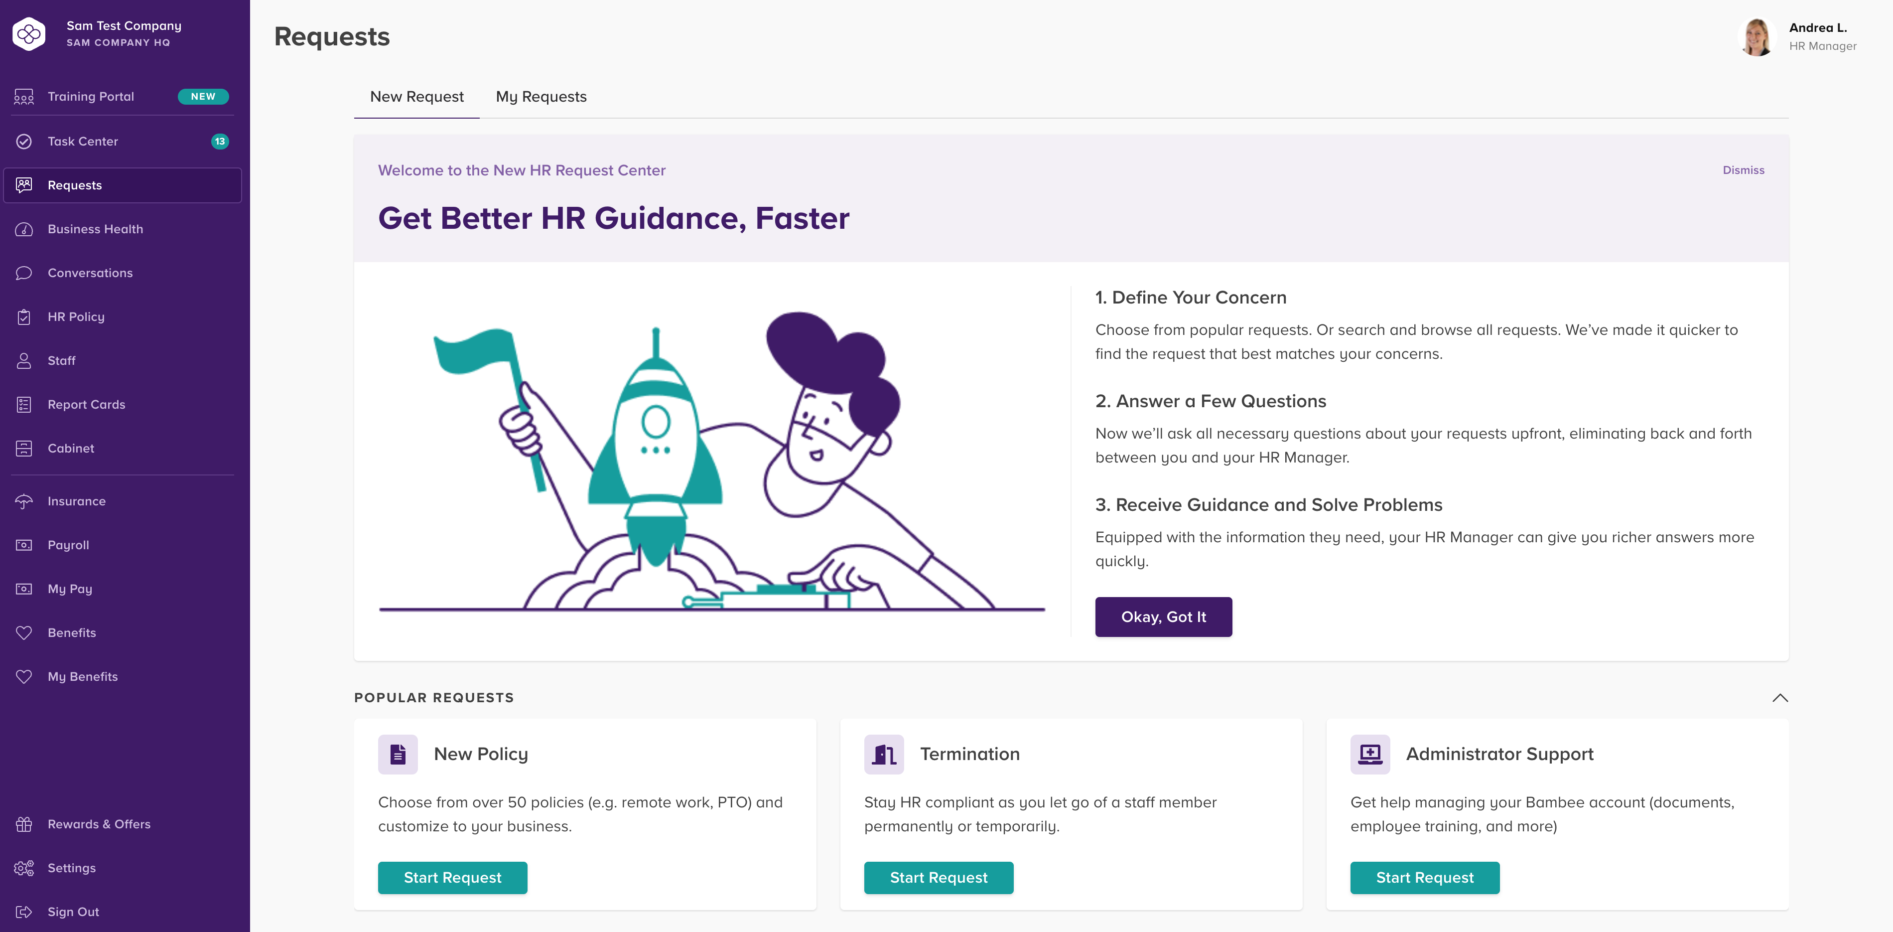Viewport: 1893px width, 932px height.
Task: Open the Sam Test Company logo
Action: pyautogui.click(x=29, y=33)
